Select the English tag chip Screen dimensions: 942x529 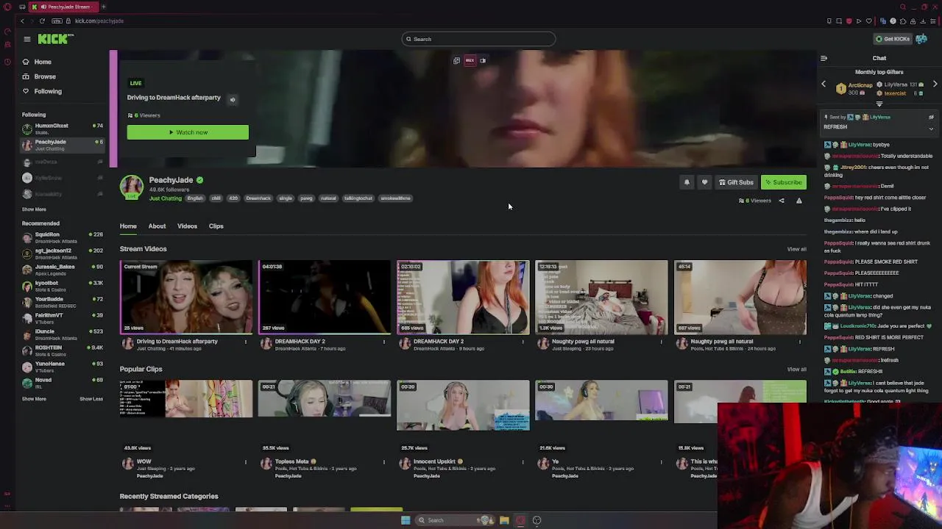(x=194, y=198)
